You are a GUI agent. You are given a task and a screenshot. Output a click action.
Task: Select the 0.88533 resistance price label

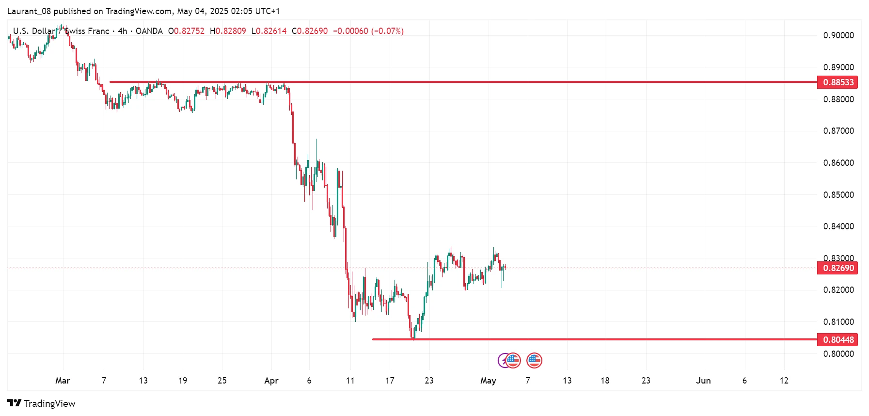tap(837, 82)
